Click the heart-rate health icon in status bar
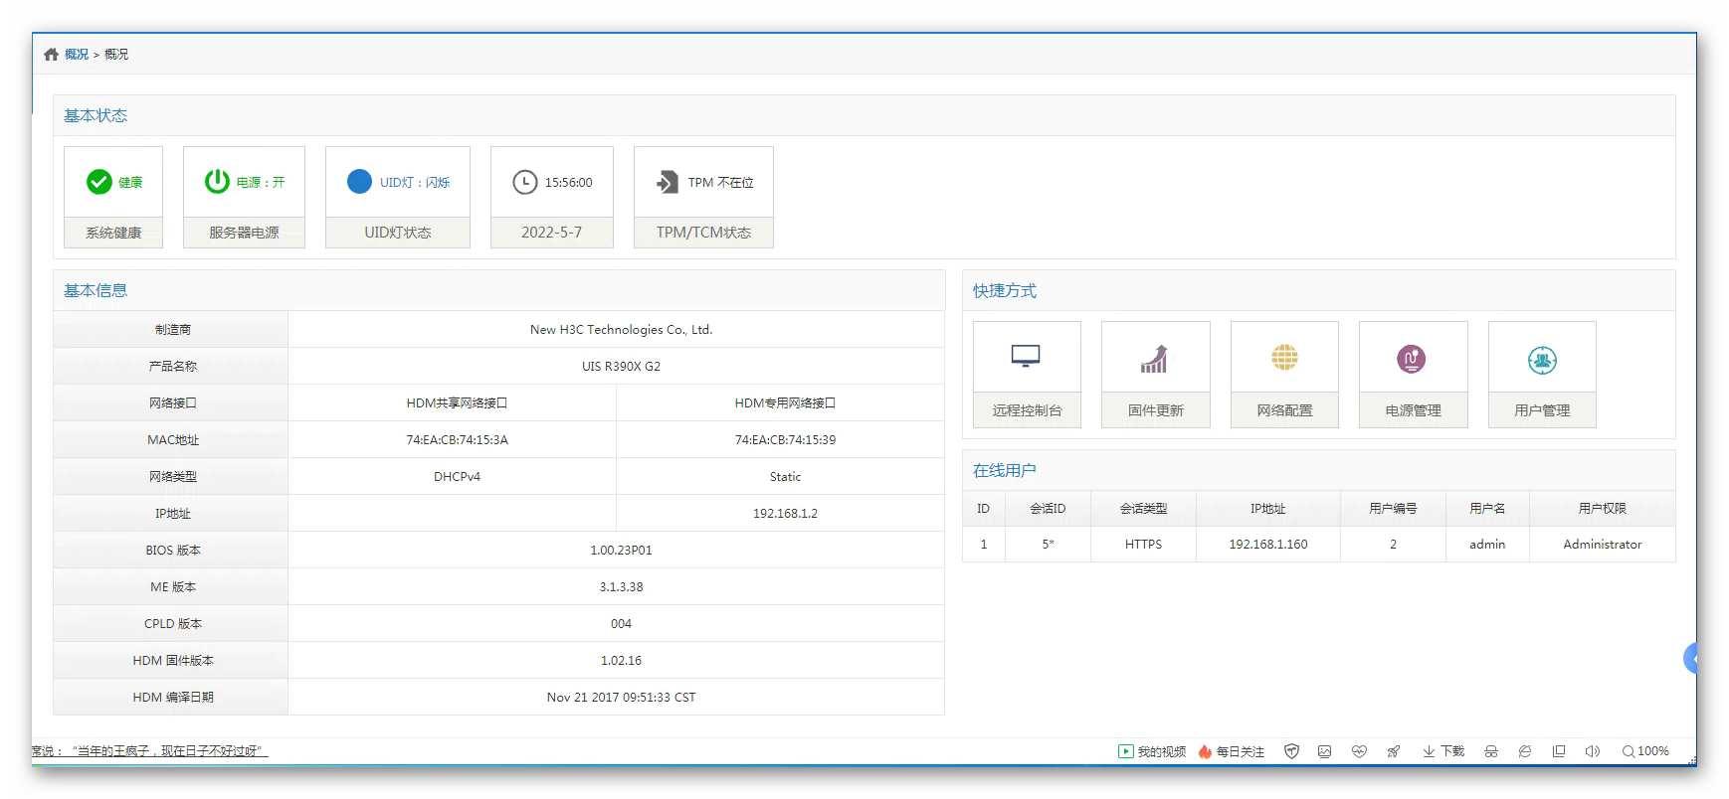The image size is (1729, 799). [1359, 751]
